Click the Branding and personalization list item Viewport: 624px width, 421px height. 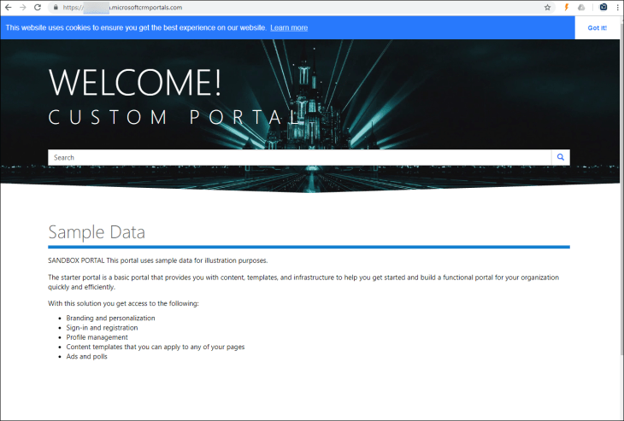(110, 318)
